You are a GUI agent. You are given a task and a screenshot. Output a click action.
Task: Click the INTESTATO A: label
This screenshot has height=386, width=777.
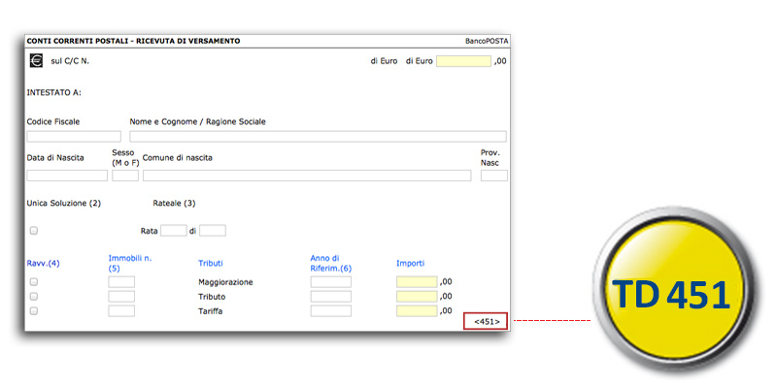click(54, 92)
